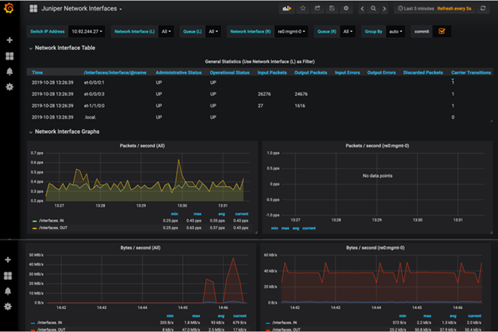Collapse the Network Interface Table row
This screenshot has height=332, width=498.
64,48
